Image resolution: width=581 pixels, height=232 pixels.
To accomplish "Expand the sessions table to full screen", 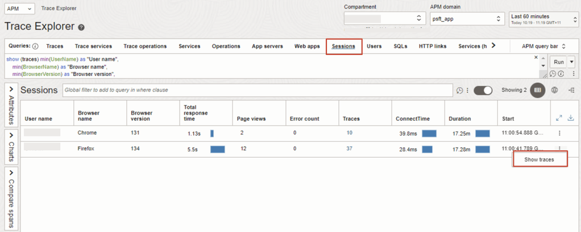I will tap(559, 118).
